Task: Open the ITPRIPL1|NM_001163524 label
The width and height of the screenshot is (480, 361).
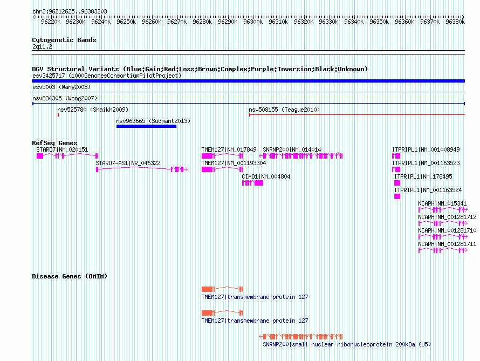Action: [428, 190]
